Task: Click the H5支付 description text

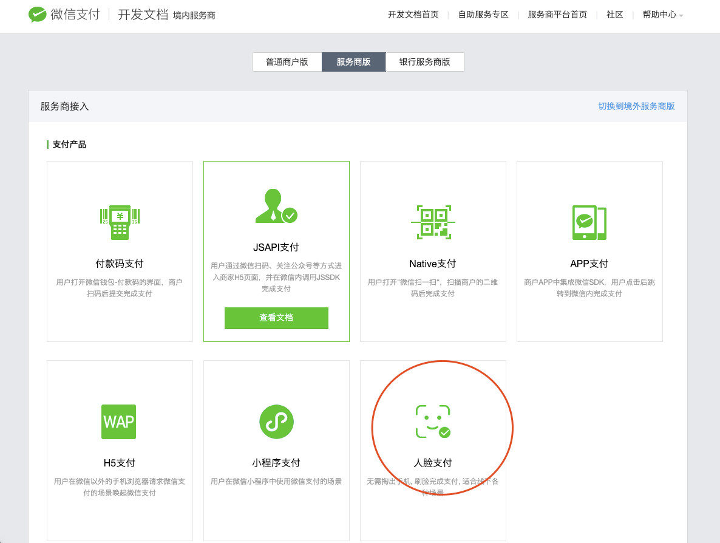Action: tap(120, 487)
